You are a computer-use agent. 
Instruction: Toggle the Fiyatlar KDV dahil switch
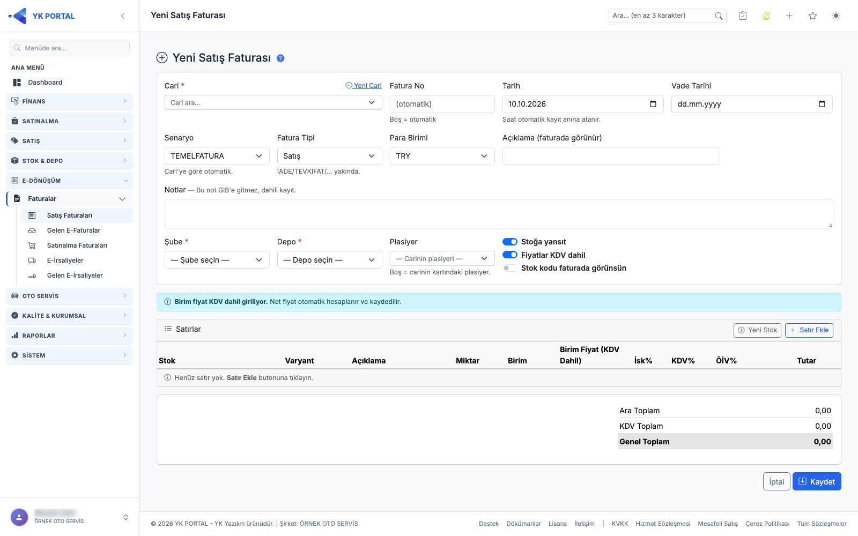click(x=510, y=255)
